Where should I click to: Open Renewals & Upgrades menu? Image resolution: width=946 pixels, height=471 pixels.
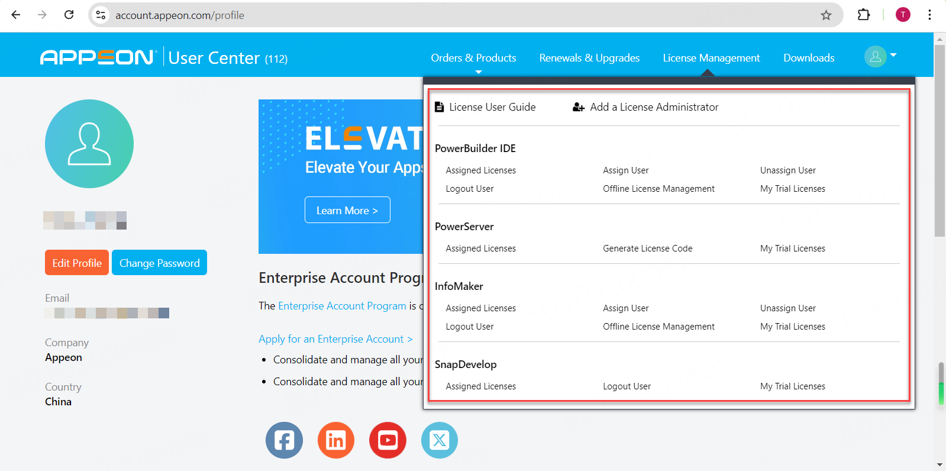point(589,58)
